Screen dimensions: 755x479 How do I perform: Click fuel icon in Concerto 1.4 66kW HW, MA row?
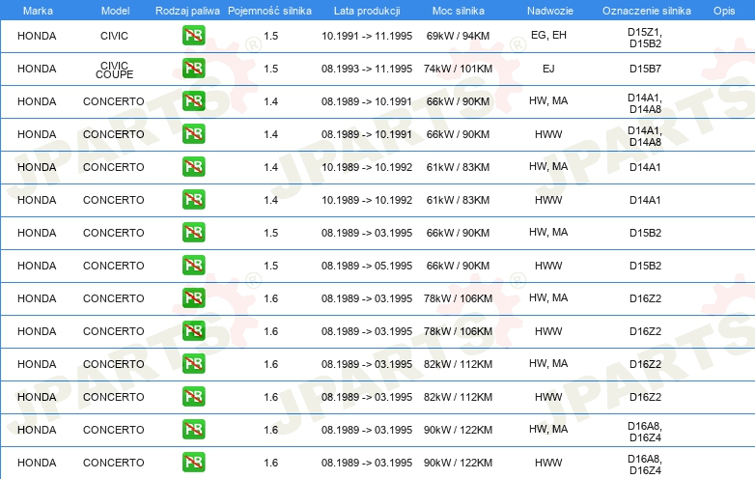click(193, 101)
